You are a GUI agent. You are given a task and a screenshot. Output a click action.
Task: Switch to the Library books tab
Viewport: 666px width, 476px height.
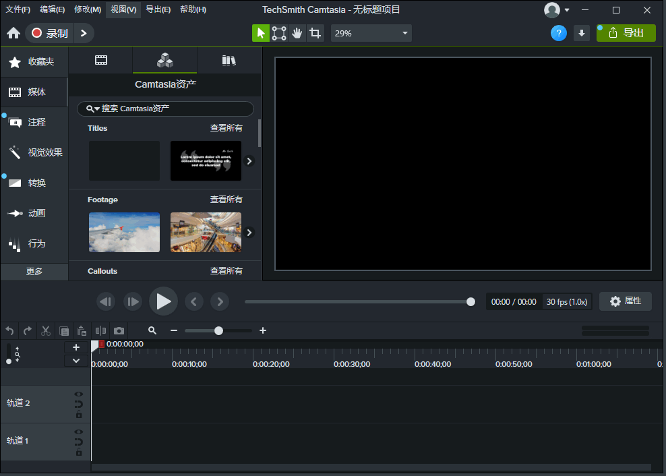click(229, 61)
